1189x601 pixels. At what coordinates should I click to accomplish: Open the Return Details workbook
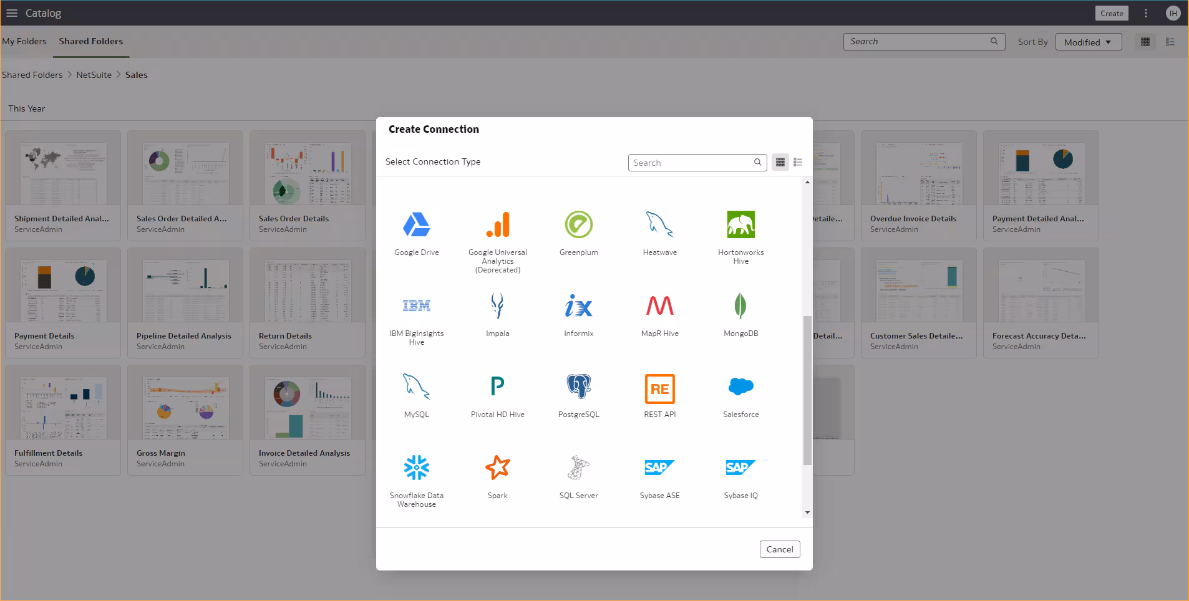(308, 302)
